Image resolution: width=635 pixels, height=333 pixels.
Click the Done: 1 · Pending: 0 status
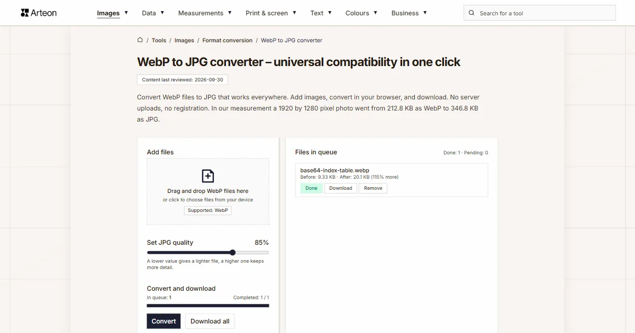click(x=466, y=153)
